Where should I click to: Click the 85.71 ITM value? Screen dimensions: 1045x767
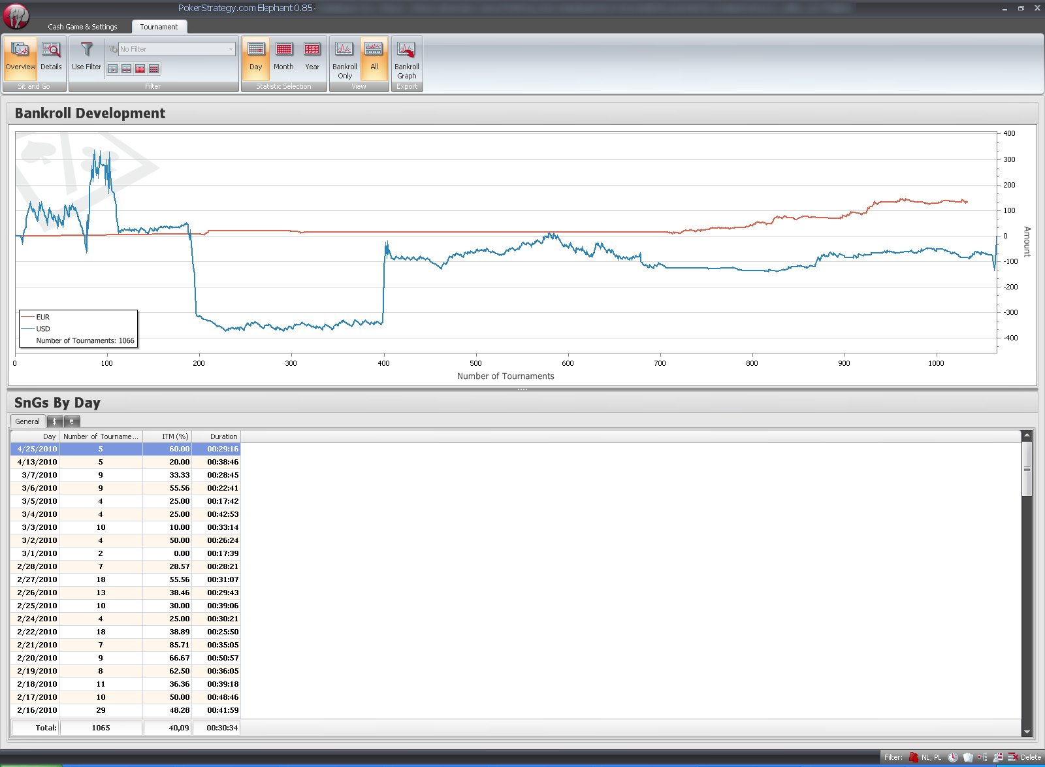coord(167,645)
